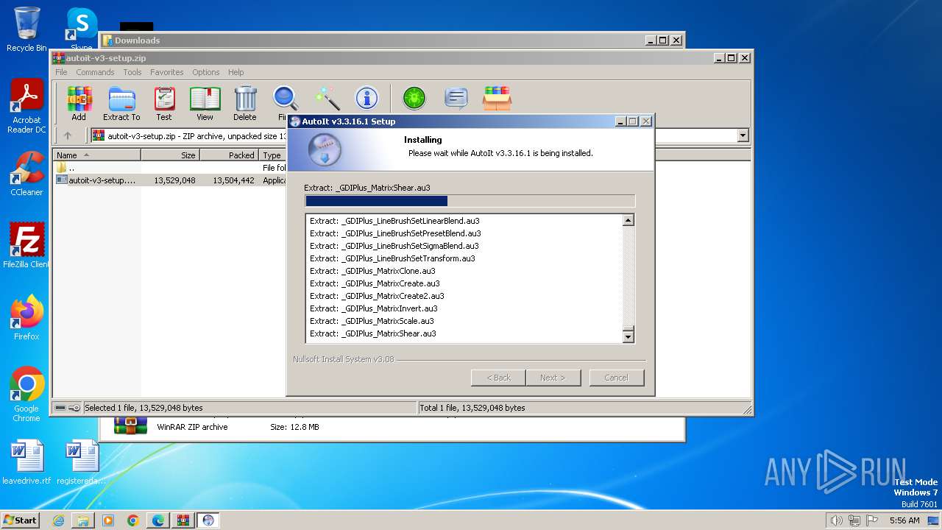The height and width of the screenshot is (530, 942).
Task: Open FileZilla Client desktop shortcut
Action: [26, 245]
